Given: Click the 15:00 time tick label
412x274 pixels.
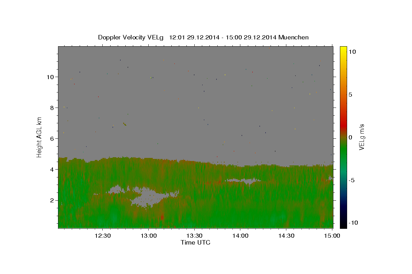Looking at the screenshot, I should 332,236.
